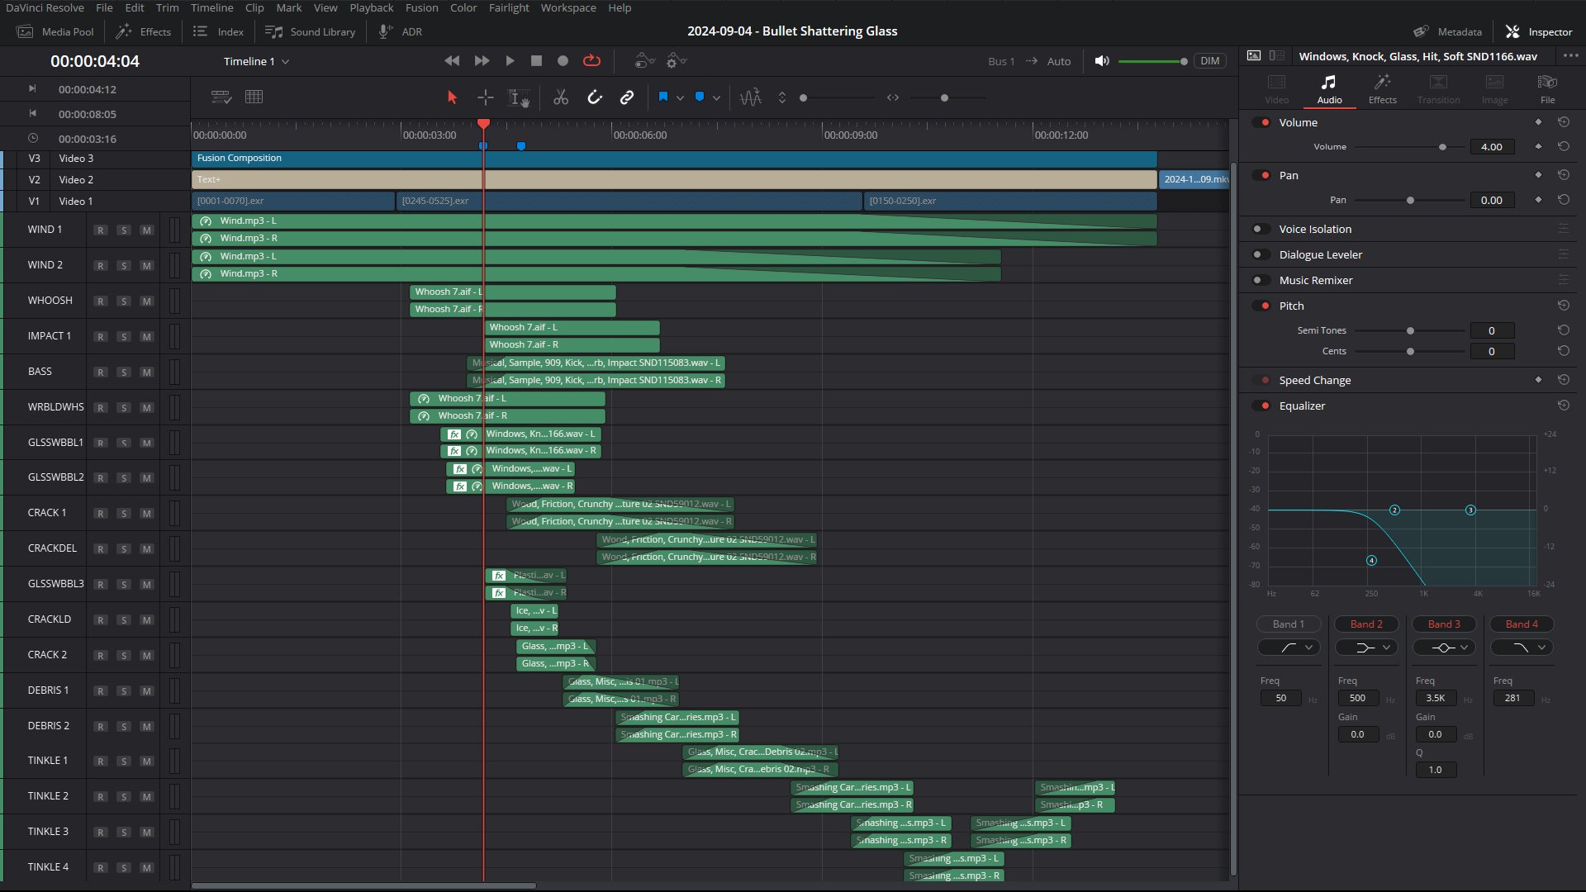Screen dimensions: 1586x892
Task: Open Inspector options three-dot menu
Action: click(1570, 55)
